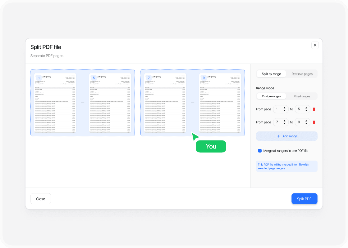Click the page 5 number badge
The width and height of the screenshot is (348, 248).
[x=94, y=78]
